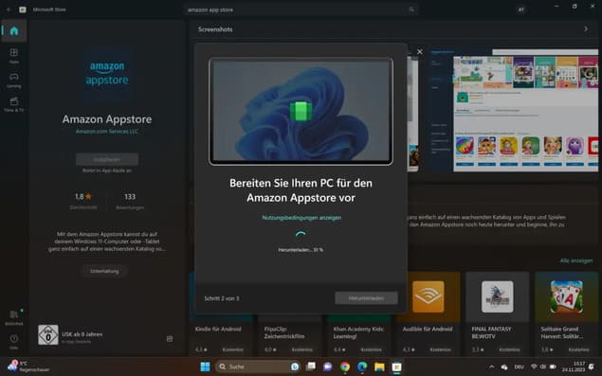Image resolution: width=602 pixels, height=376 pixels.
Task: Open Task View from the taskbar
Action: (x=311, y=367)
